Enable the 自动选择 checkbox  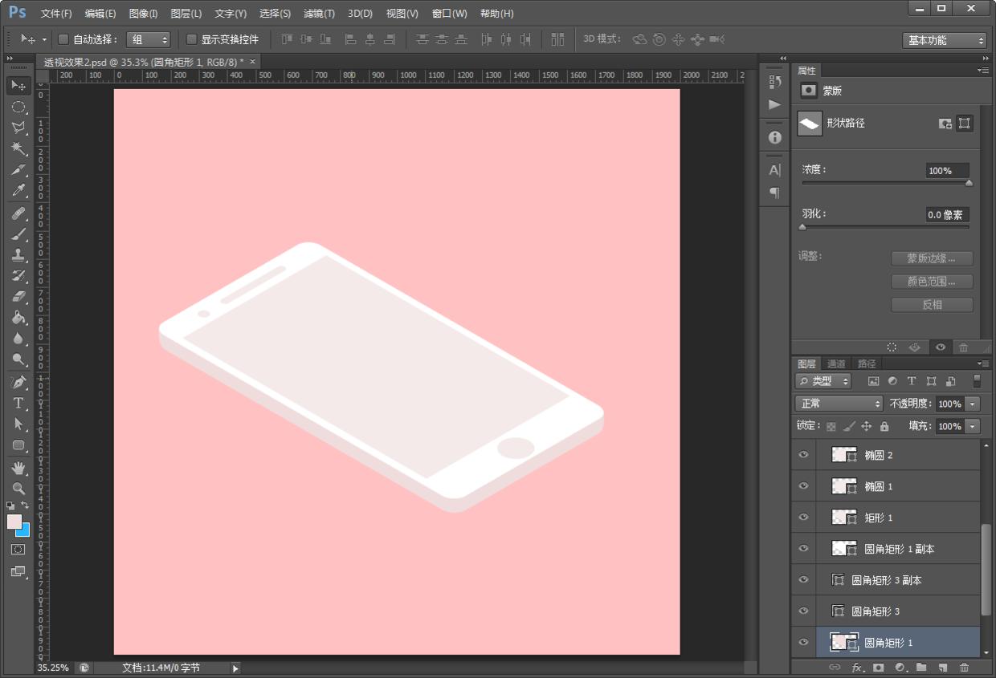coord(63,39)
